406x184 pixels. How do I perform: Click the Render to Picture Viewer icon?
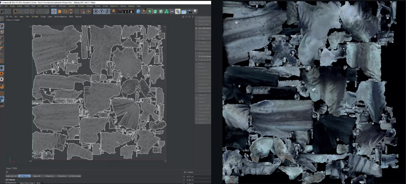[126, 11]
